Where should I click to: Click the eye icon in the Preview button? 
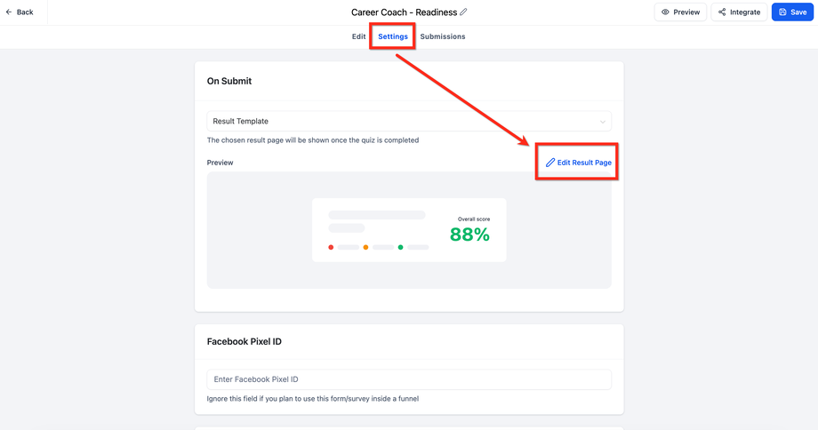point(665,12)
